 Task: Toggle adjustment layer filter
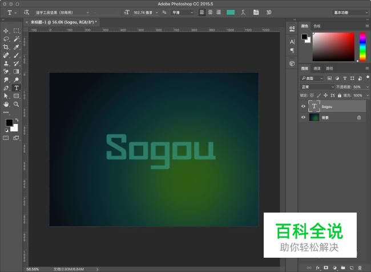(x=337, y=78)
